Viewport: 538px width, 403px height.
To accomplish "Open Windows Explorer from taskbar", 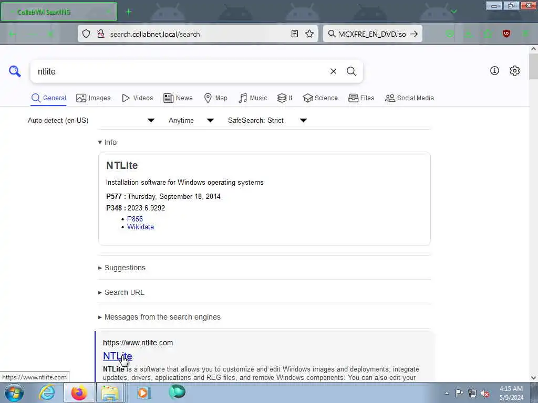I will coord(109,393).
